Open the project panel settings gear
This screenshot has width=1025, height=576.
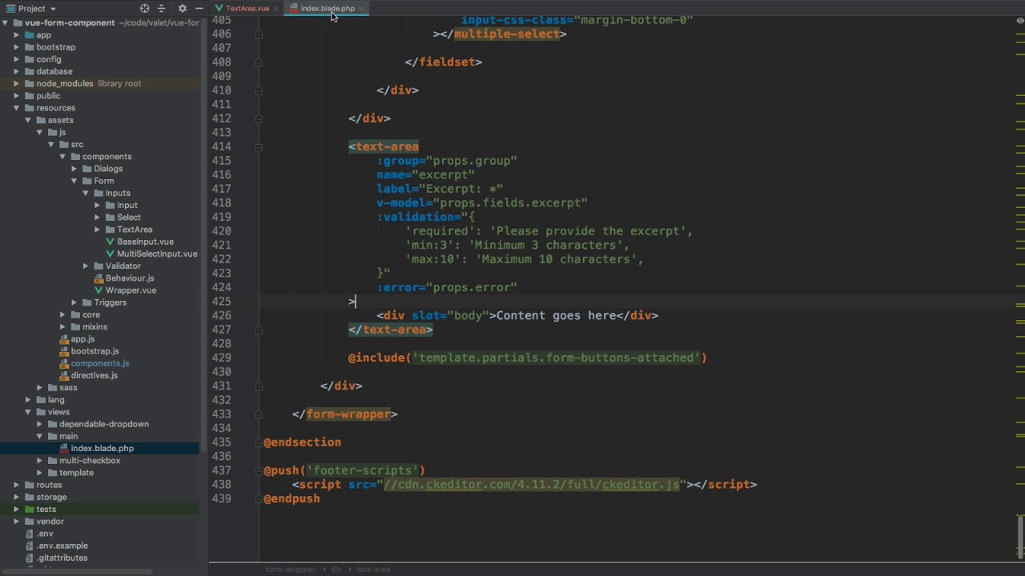point(183,9)
